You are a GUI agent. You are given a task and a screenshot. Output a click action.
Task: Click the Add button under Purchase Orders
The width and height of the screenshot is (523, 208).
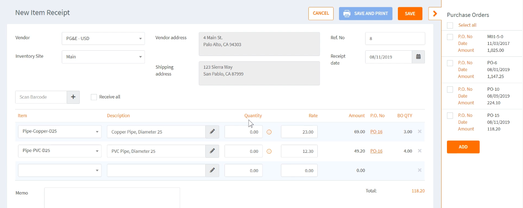(463, 147)
